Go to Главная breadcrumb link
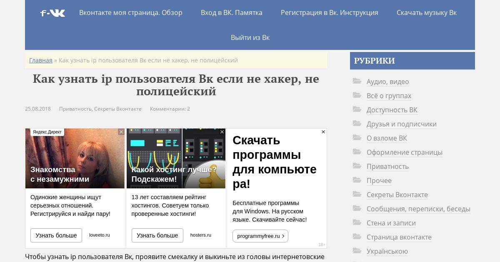The height and width of the screenshot is (262, 500). [41, 60]
